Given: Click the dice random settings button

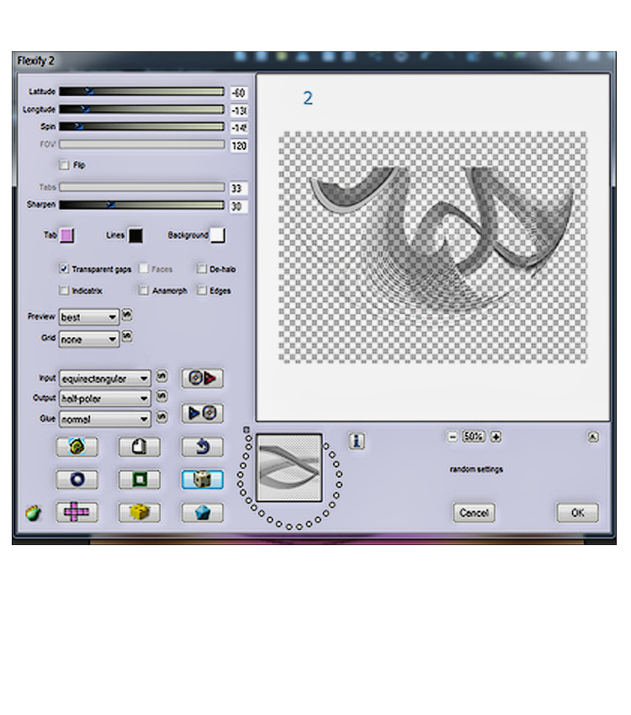Looking at the screenshot, I should [x=202, y=479].
